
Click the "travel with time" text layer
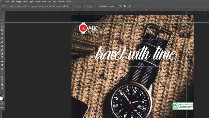point(136,53)
